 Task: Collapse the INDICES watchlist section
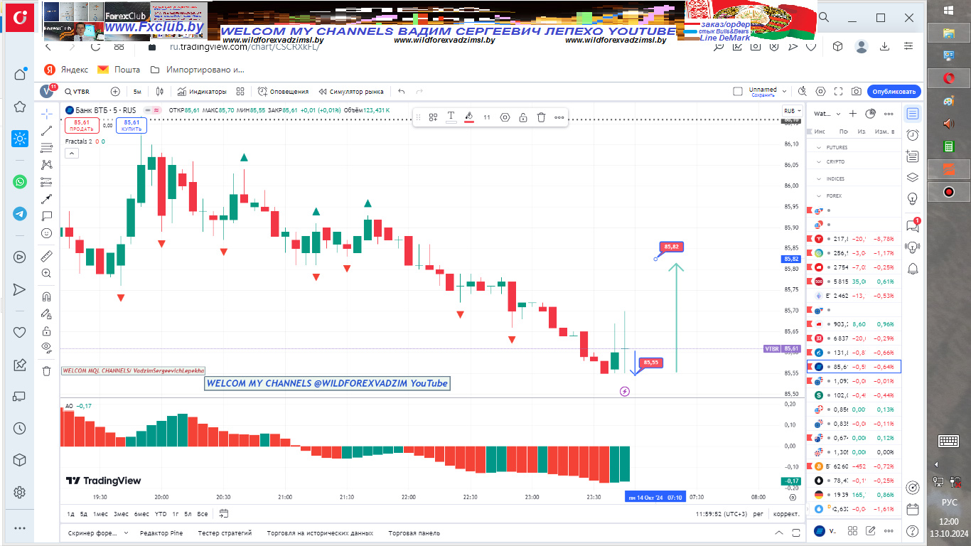coord(818,178)
